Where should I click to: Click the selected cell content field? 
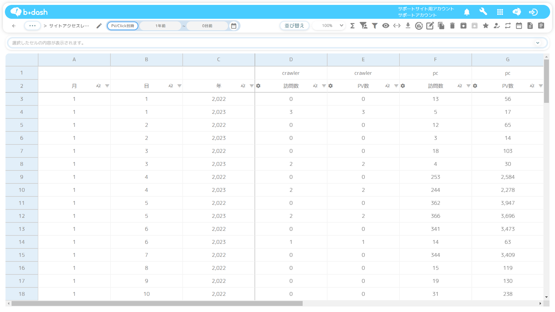(277, 43)
